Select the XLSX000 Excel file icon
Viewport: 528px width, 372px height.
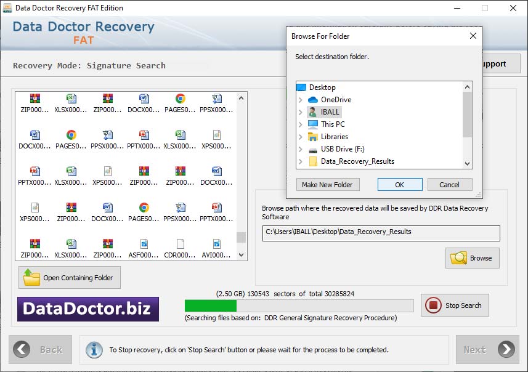(x=71, y=99)
